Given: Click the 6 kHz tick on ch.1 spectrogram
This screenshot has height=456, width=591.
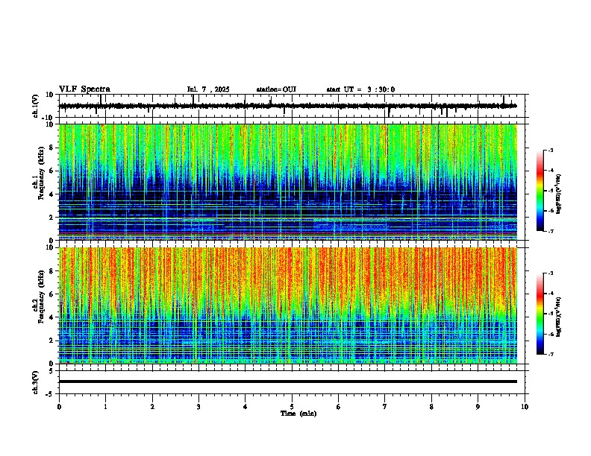Looking at the screenshot, I should pos(52,171).
